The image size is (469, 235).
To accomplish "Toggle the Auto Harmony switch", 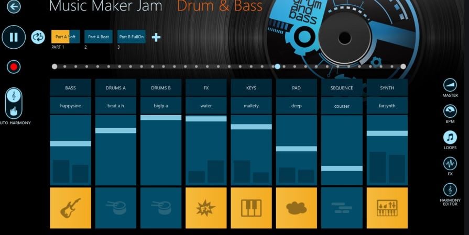I will tap(14, 103).
